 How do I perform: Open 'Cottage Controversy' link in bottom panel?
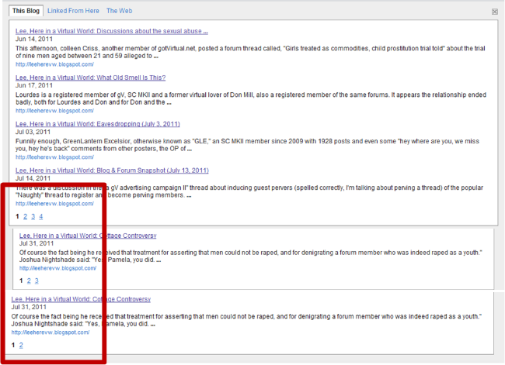81,299
